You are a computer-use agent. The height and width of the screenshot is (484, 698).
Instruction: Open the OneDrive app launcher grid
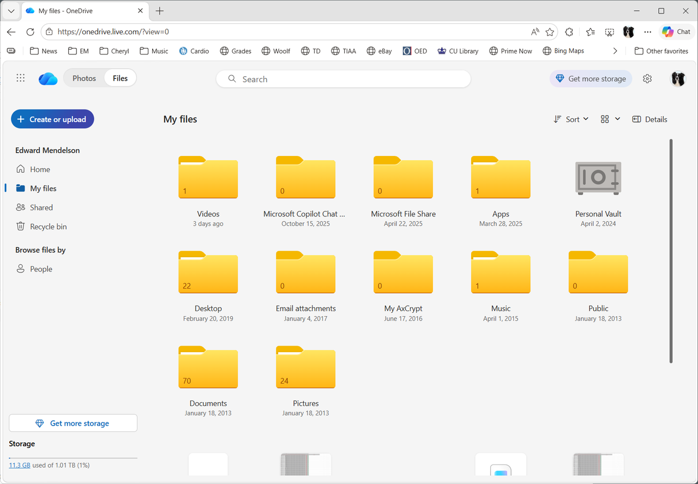[21, 78]
